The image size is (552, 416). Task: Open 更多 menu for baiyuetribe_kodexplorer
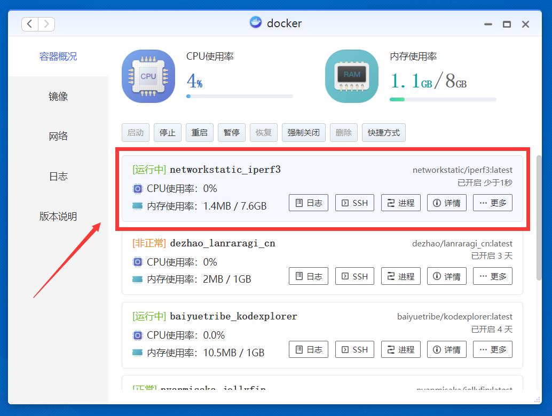492,349
